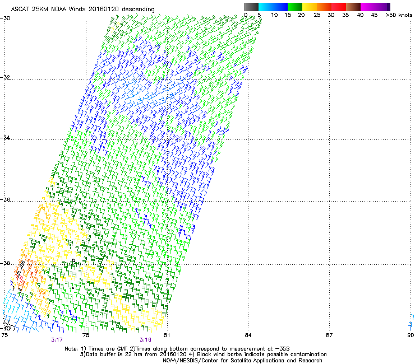Click the plot title 'ASCAT 25KM NOAA Winds 20160120 descending'
Image resolution: width=415 pixels, height=364 pixels.
82,10
